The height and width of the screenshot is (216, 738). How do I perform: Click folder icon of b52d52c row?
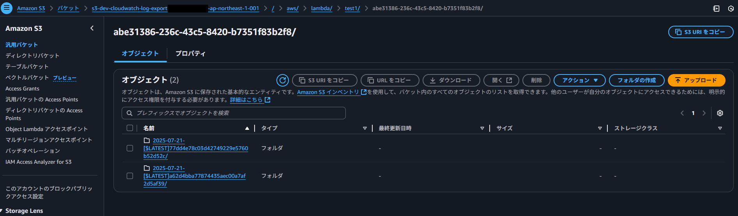147,140
